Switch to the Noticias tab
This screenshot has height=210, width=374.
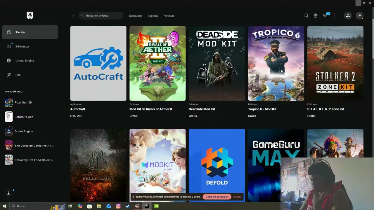point(169,16)
